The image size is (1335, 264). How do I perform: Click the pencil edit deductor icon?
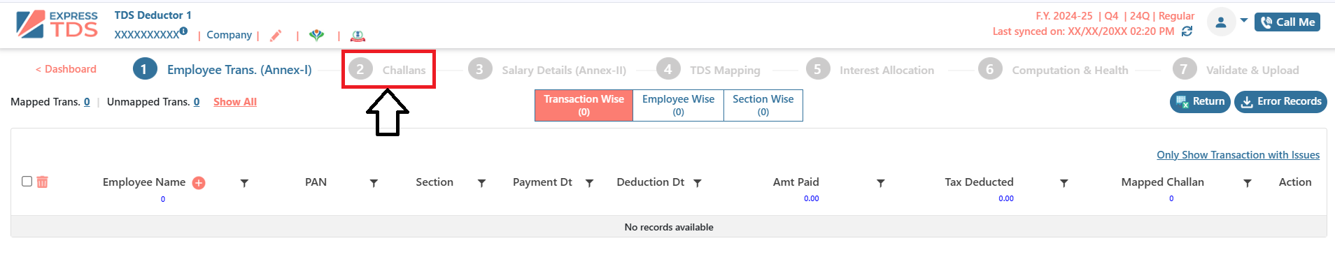coord(276,36)
